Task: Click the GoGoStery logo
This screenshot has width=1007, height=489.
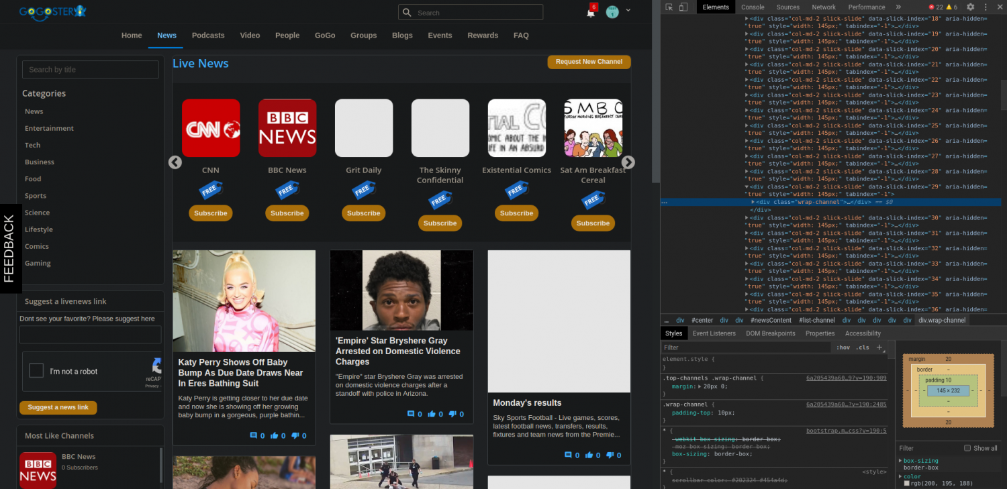Action: click(52, 12)
